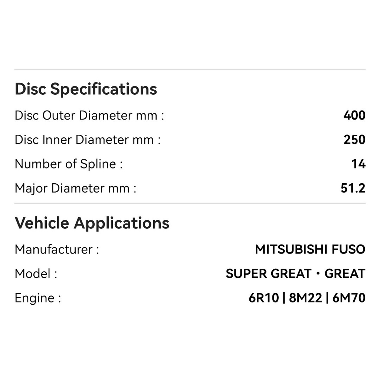Click the Model label

pyautogui.click(x=36, y=274)
